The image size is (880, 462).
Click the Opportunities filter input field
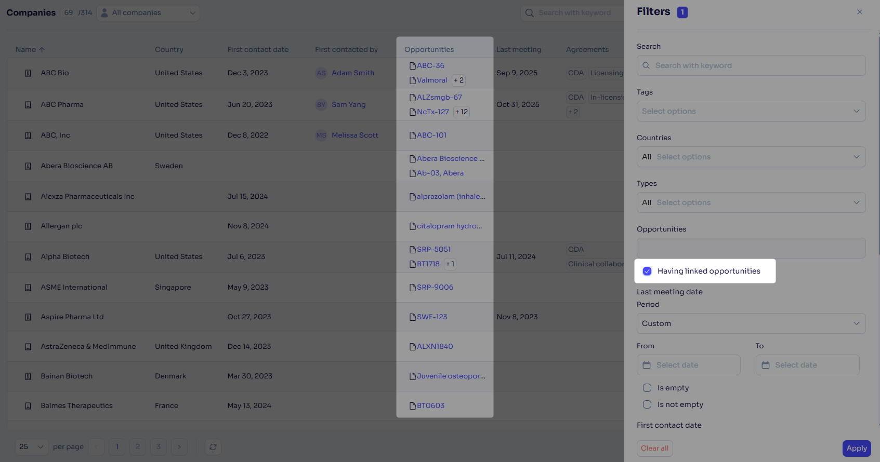751,248
